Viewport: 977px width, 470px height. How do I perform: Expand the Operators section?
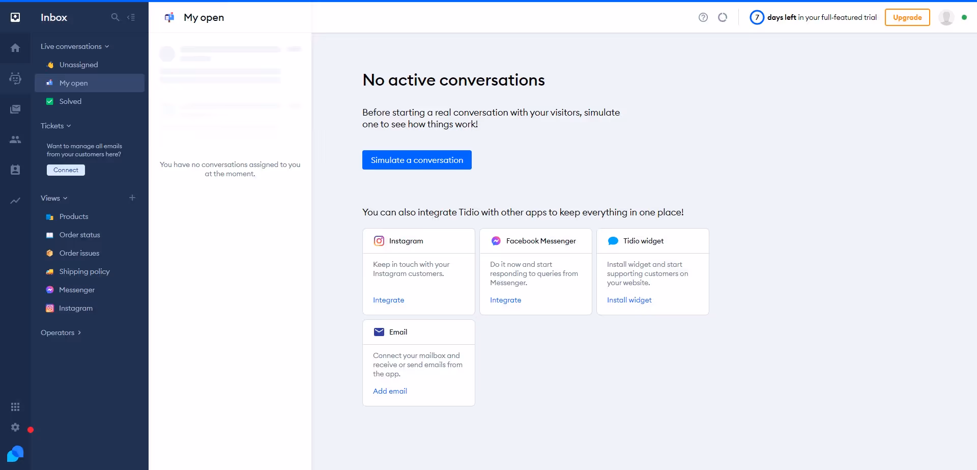click(61, 333)
